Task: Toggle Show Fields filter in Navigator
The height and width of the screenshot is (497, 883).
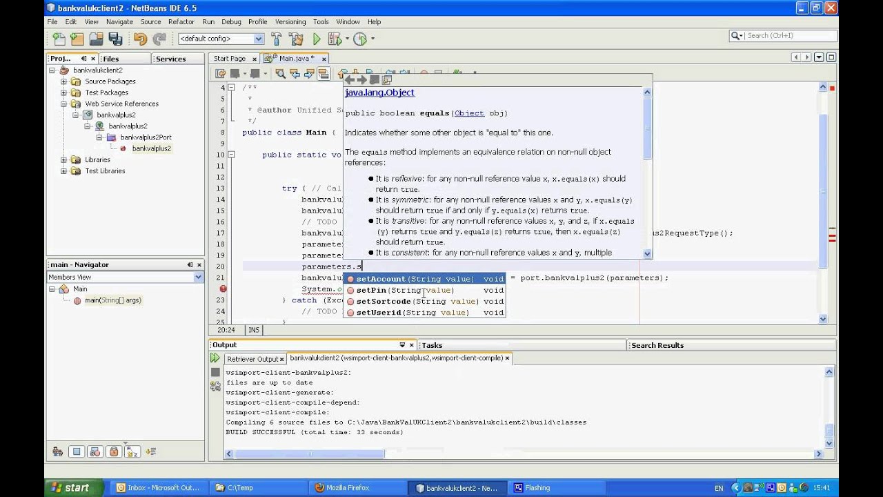Action: 77,451
